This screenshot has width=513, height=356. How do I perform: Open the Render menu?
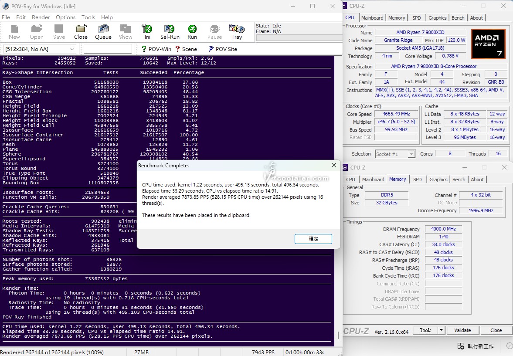click(41, 17)
